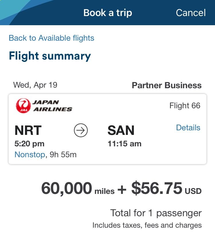
Task: Tap Cancel in the header
Action: coord(191,13)
